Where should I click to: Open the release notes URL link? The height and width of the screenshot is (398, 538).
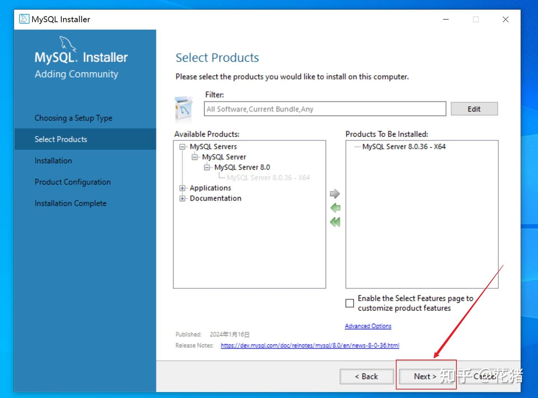[310, 345]
